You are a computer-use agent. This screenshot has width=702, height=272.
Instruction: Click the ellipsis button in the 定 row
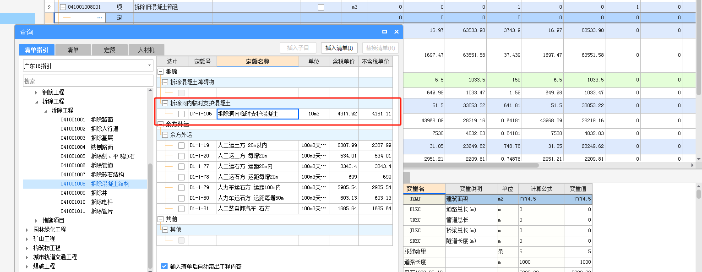[100, 18]
